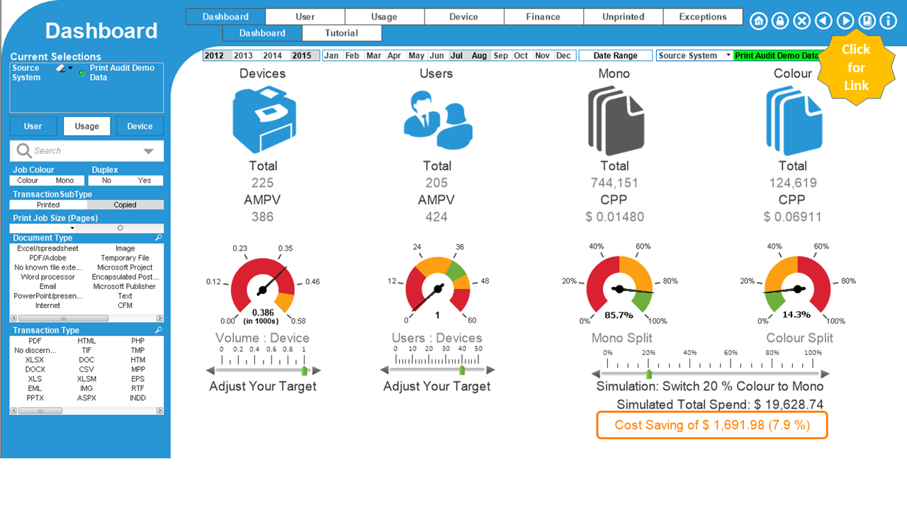Screen dimensions: 907x510
Task: Open the bookmarks icon in top toolbar
Action: (867, 21)
